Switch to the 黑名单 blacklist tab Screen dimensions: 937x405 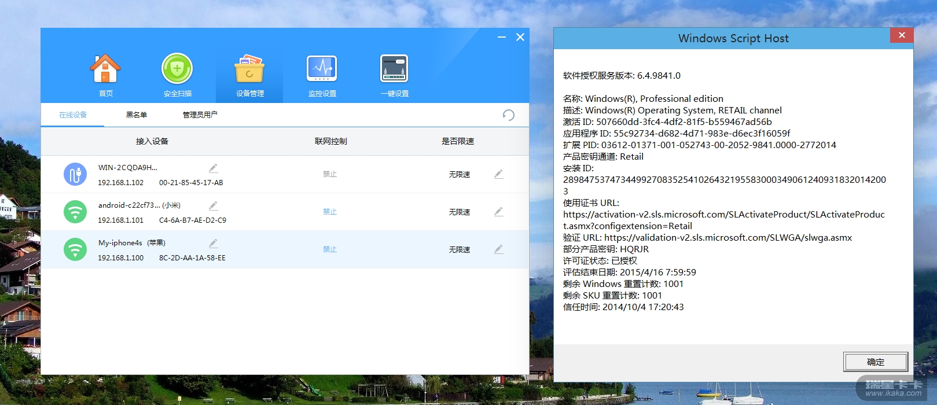point(137,115)
